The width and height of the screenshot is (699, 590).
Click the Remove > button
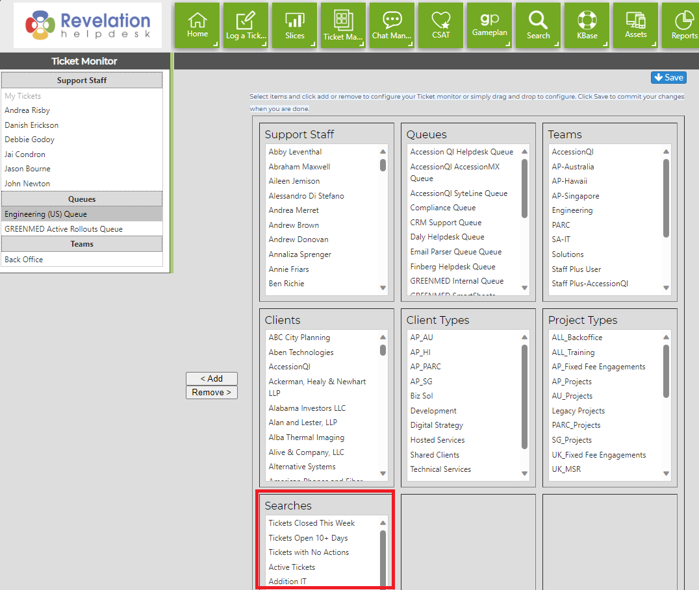211,392
